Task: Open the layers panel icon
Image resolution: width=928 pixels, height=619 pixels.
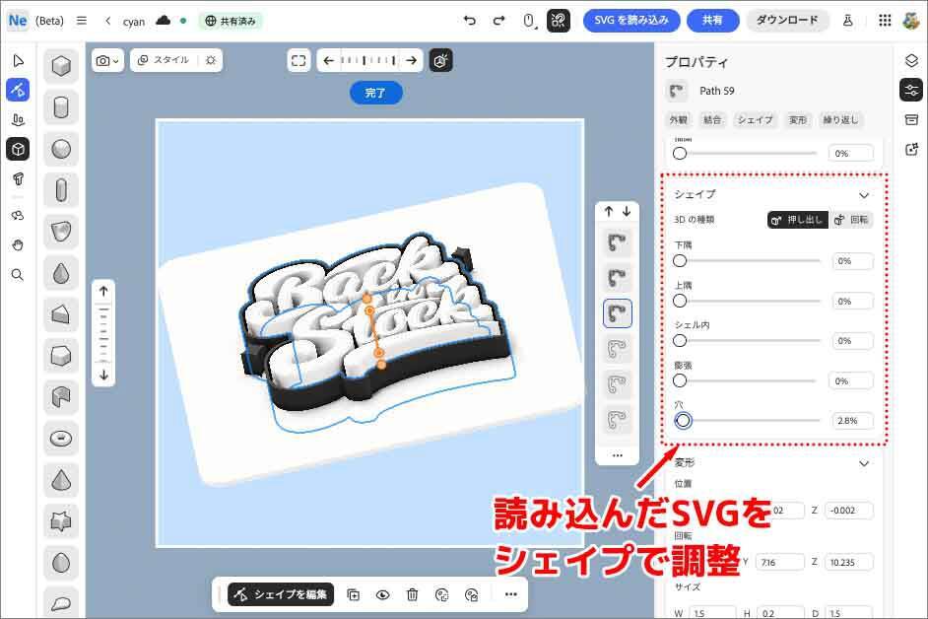Action: (x=911, y=60)
